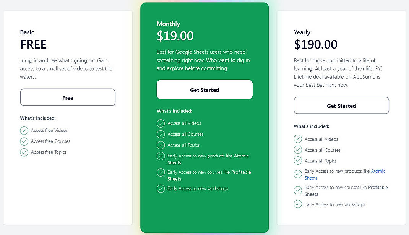Click the Access all Courses check icon in Monthly

(x=161, y=134)
